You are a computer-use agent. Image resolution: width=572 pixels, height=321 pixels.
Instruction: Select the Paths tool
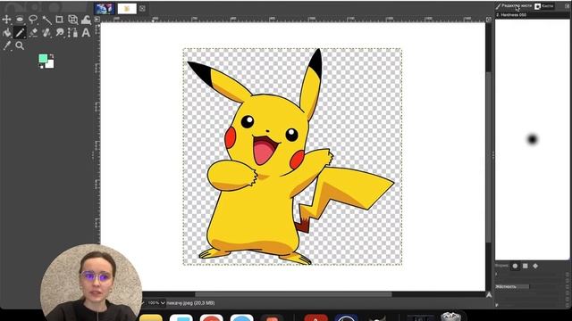pyautogui.click(x=72, y=33)
